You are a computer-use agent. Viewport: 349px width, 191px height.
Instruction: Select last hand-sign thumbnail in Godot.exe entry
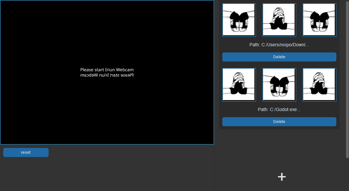(319, 84)
